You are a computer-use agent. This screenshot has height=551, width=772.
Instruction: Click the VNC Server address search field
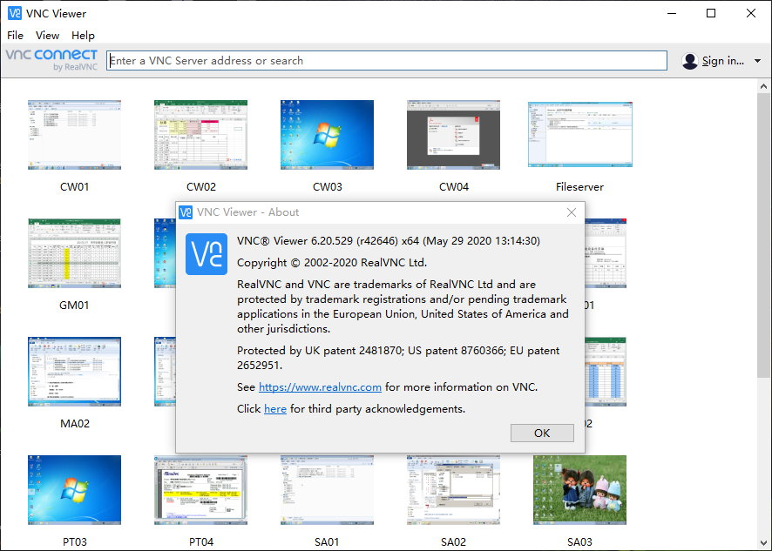(387, 61)
